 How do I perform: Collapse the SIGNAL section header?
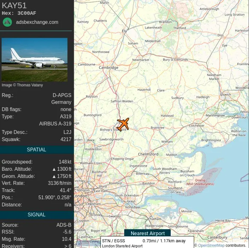37,215
